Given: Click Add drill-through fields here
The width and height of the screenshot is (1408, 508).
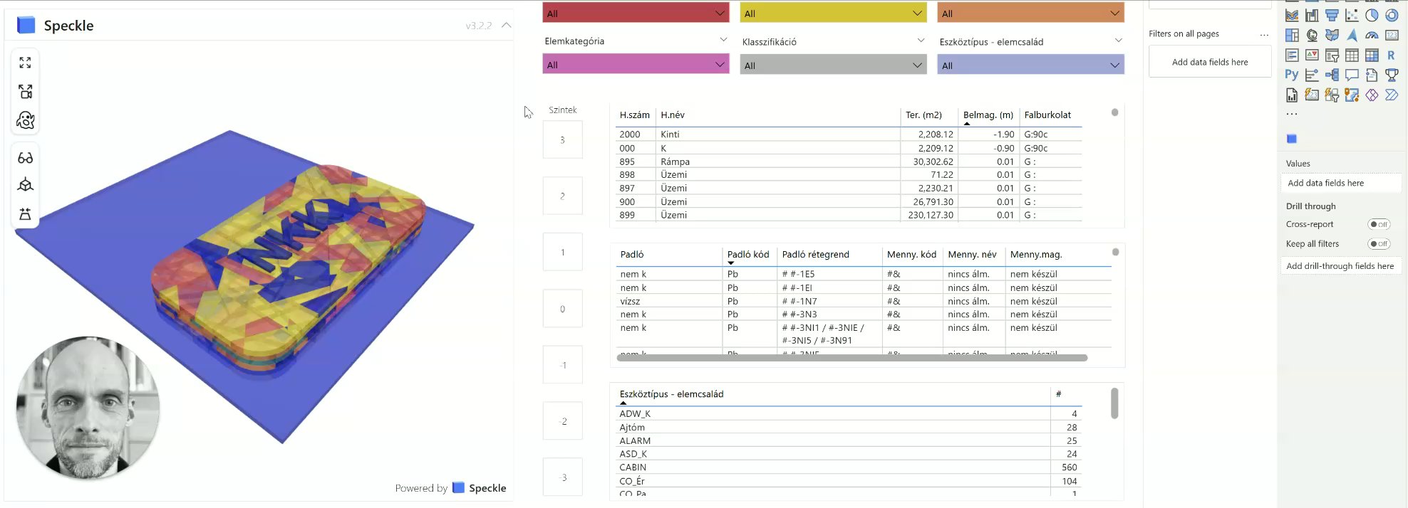Looking at the screenshot, I should pyautogui.click(x=1340, y=266).
